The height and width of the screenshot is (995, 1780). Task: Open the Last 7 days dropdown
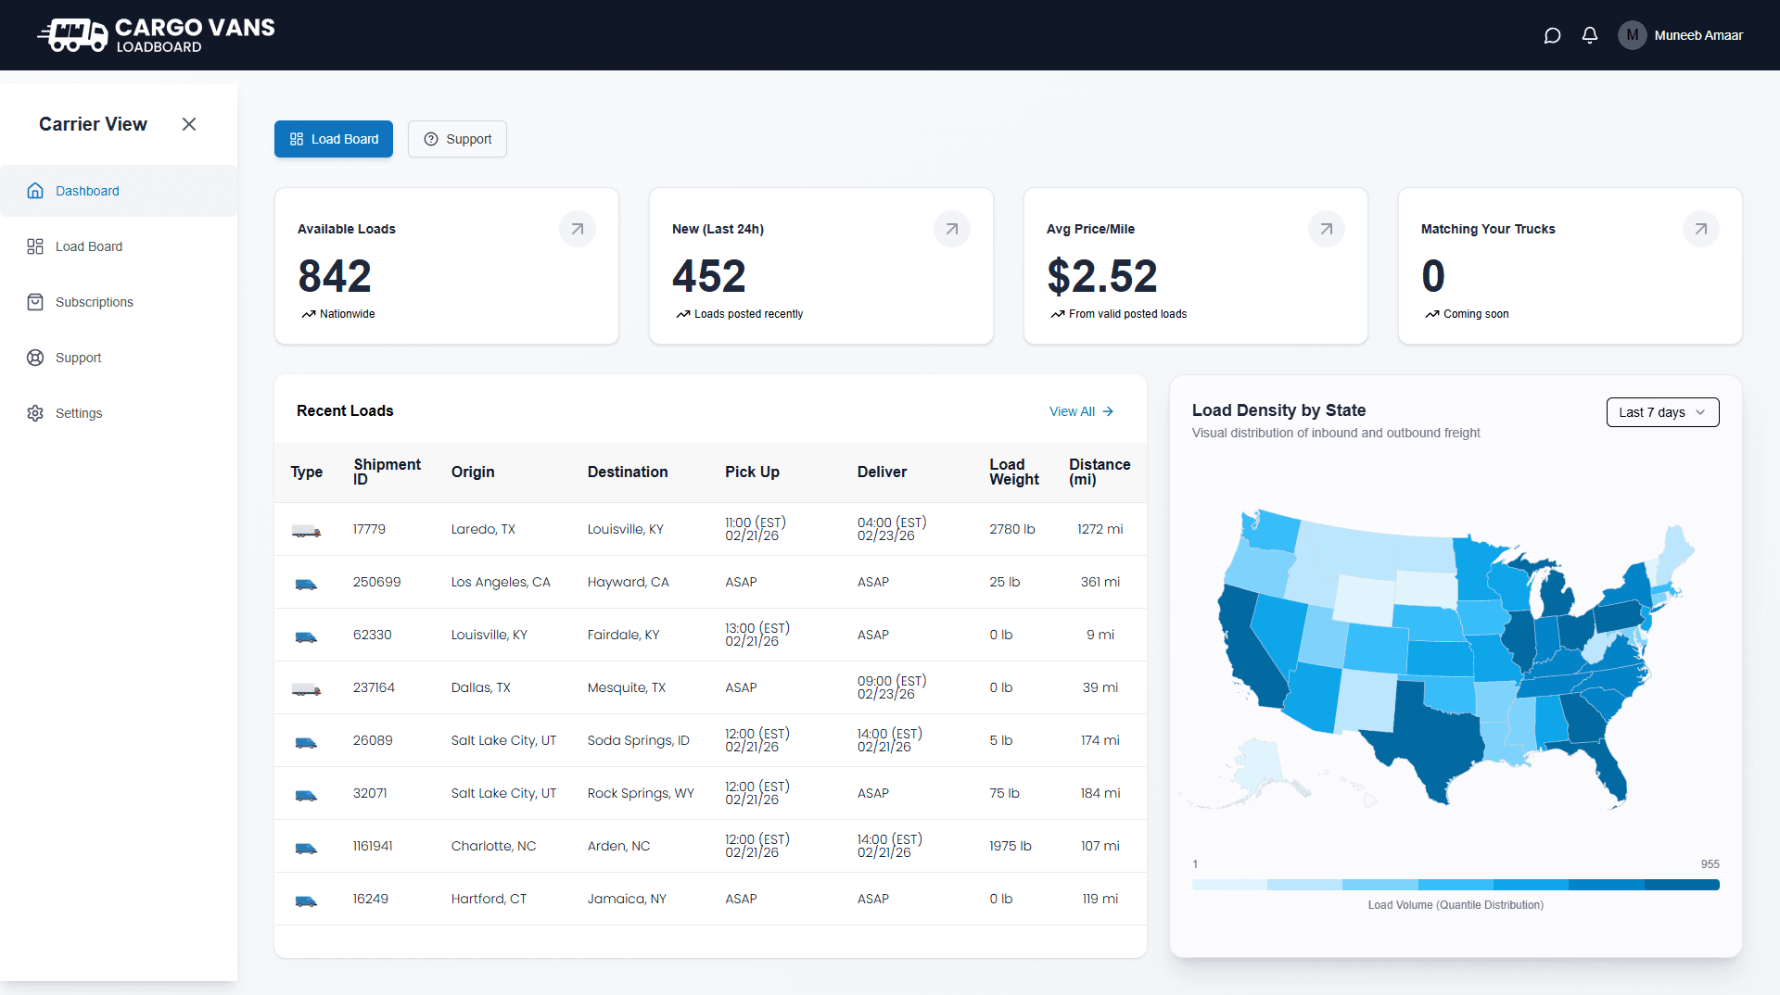point(1661,411)
